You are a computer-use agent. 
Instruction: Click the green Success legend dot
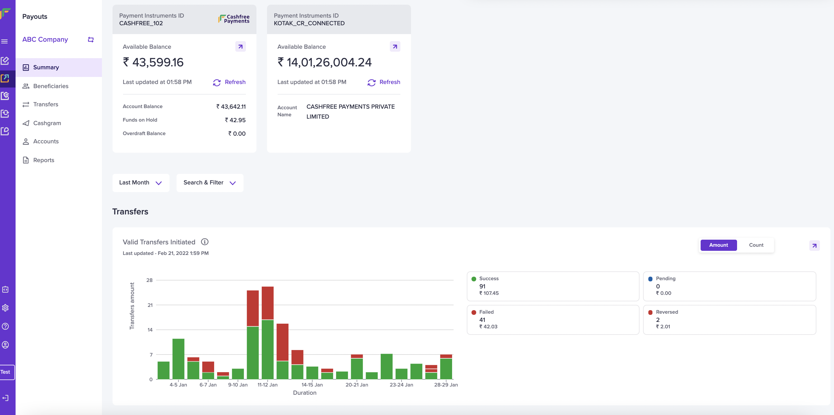click(x=474, y=279)
